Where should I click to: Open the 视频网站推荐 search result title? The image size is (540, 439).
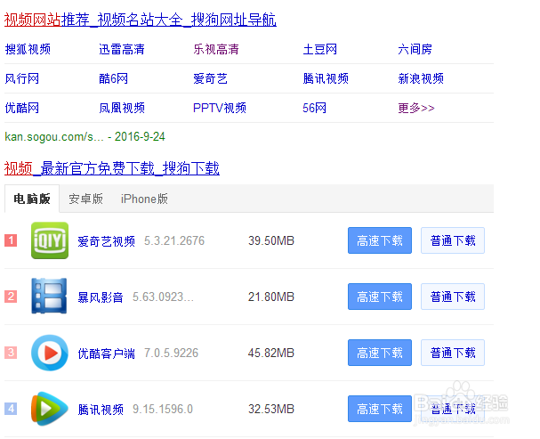point(141,20)
